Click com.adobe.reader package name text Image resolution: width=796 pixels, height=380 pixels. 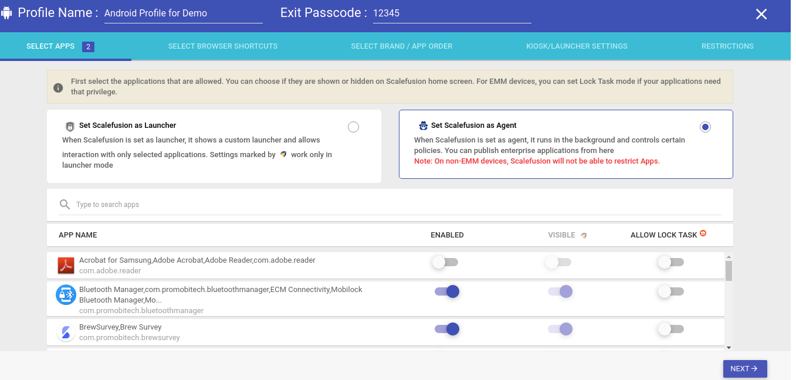point(110,271)
